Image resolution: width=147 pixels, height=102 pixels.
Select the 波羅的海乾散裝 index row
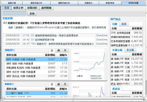pos(127,37)
